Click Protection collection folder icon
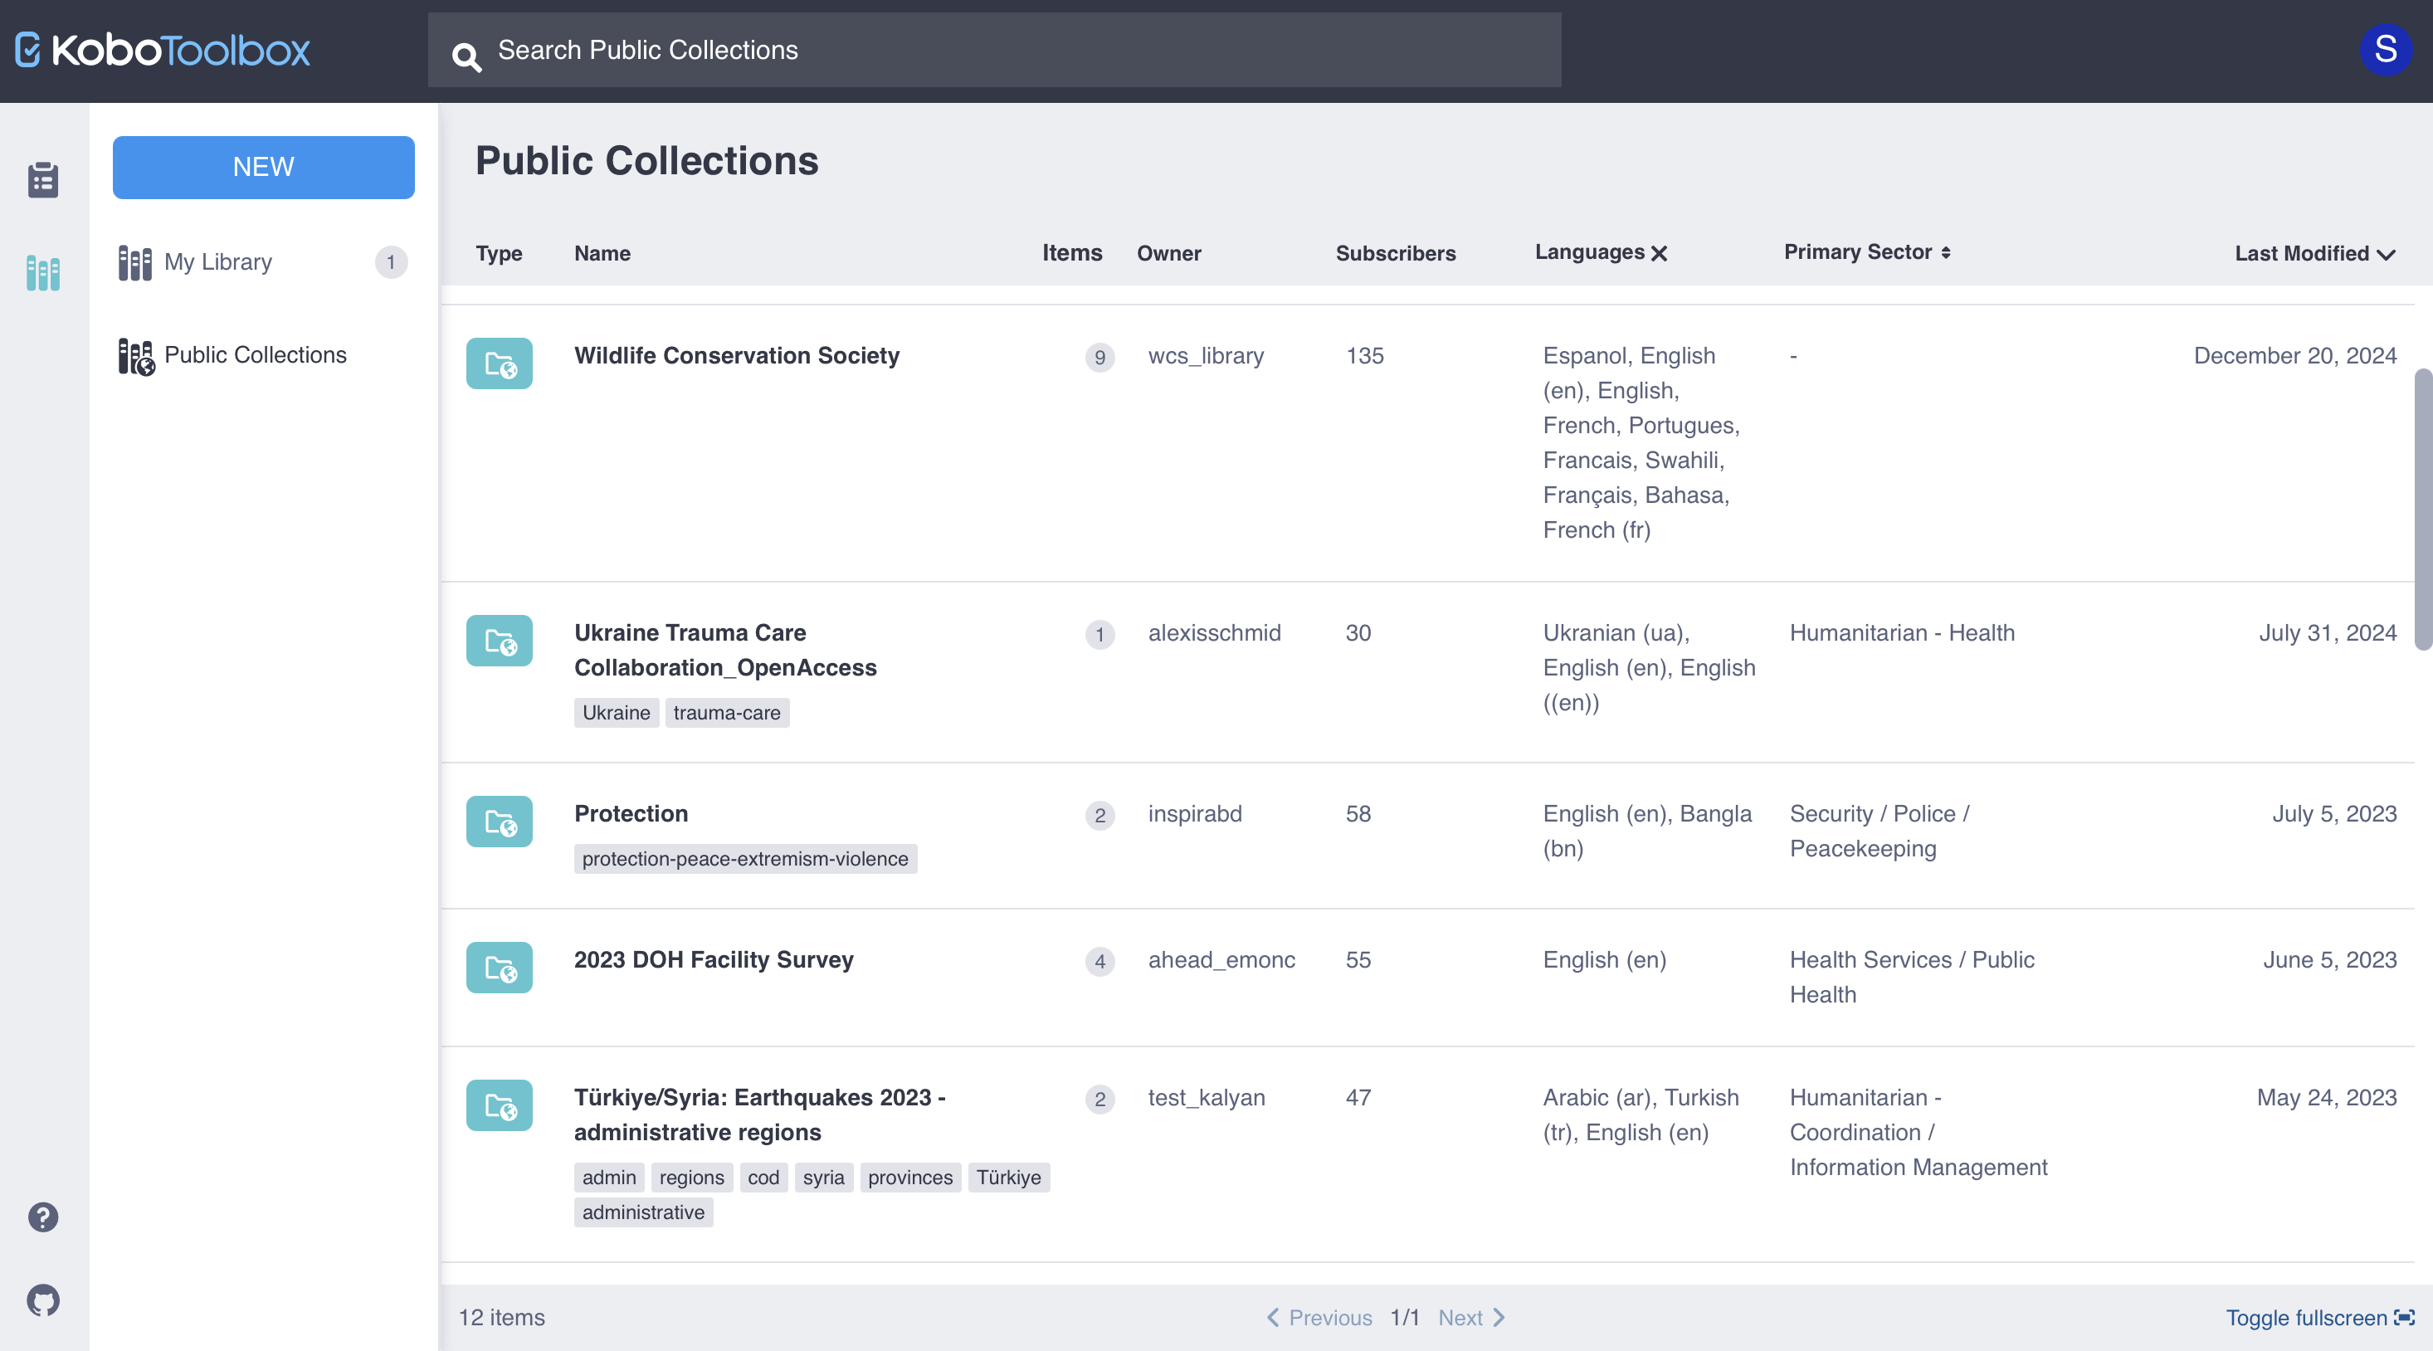This screenshot has height=1351, width=2433. pyautogui.click(x=499, y=822)
